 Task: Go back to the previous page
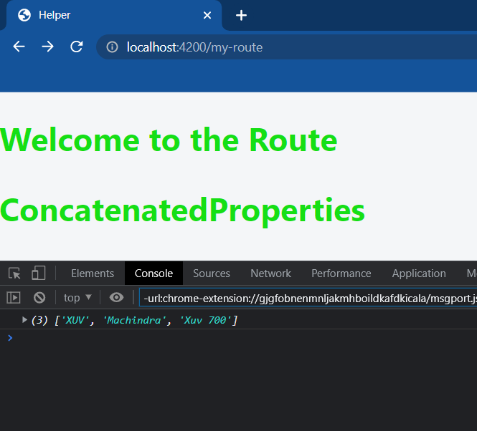click(19, 47)
